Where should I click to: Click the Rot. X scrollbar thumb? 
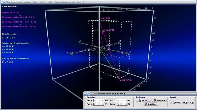[100, 101]
